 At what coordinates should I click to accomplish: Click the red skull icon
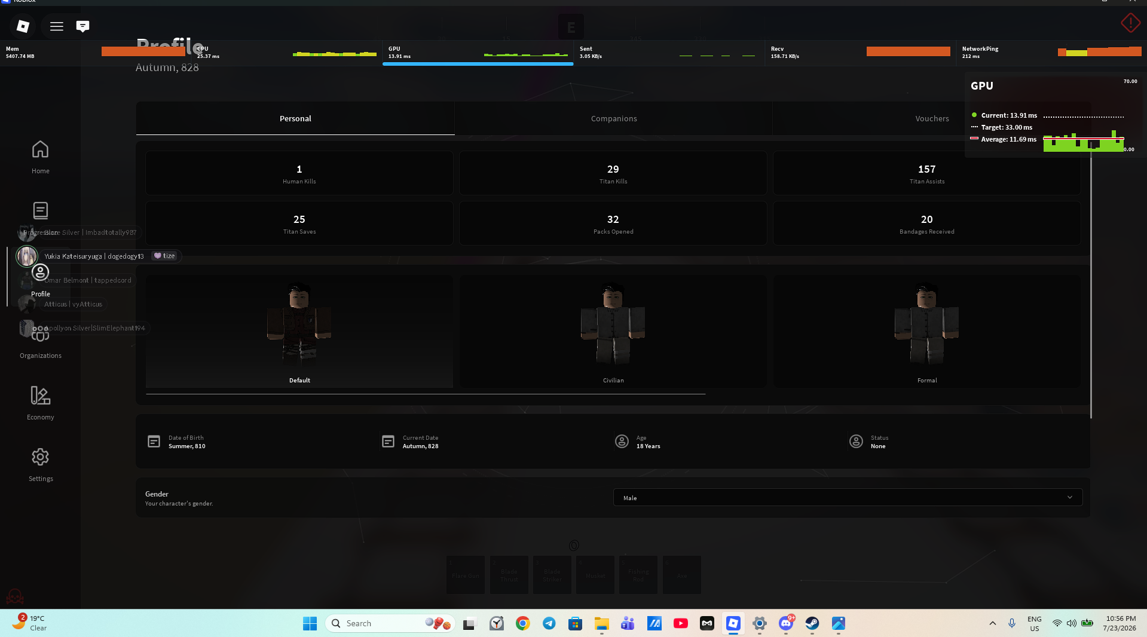pyautogui.click(x=15, y=596)
